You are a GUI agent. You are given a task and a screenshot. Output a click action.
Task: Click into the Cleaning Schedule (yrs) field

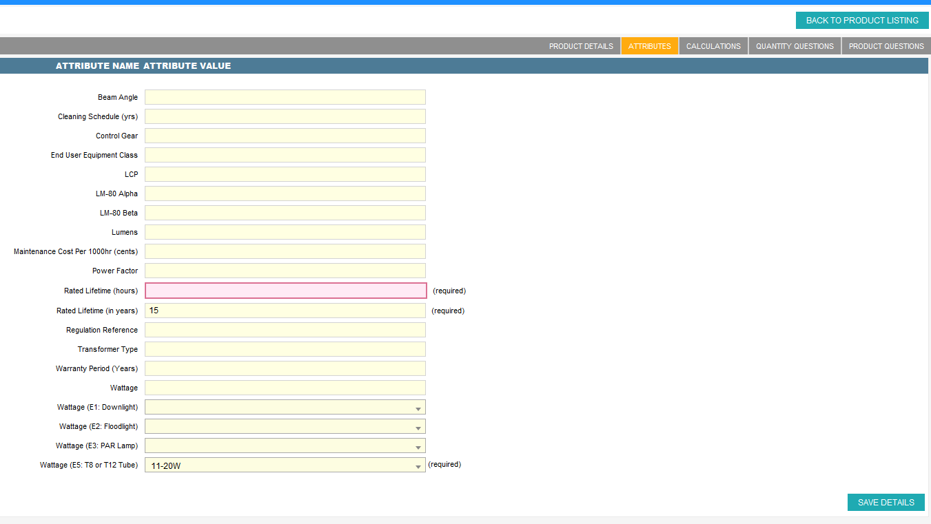click(285, 116)
